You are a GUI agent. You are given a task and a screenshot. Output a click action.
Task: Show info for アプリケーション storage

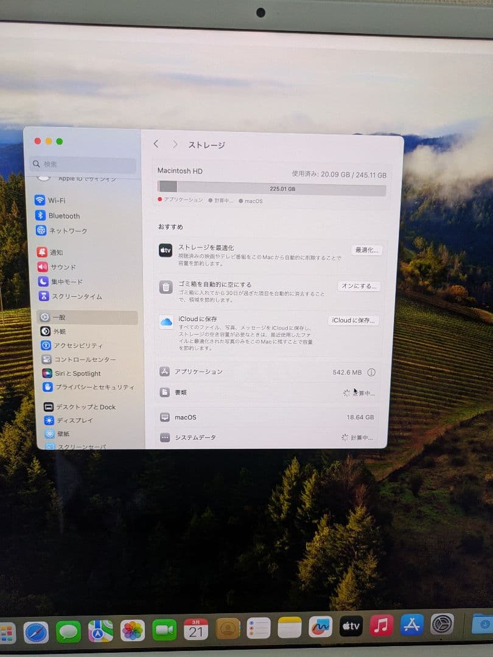point(371,372)
